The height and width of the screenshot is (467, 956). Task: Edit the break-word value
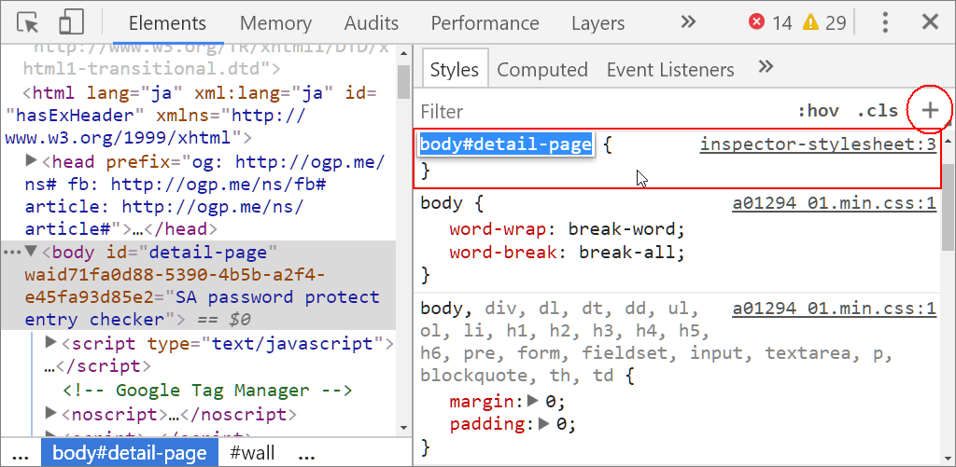(x=622, y=229)
